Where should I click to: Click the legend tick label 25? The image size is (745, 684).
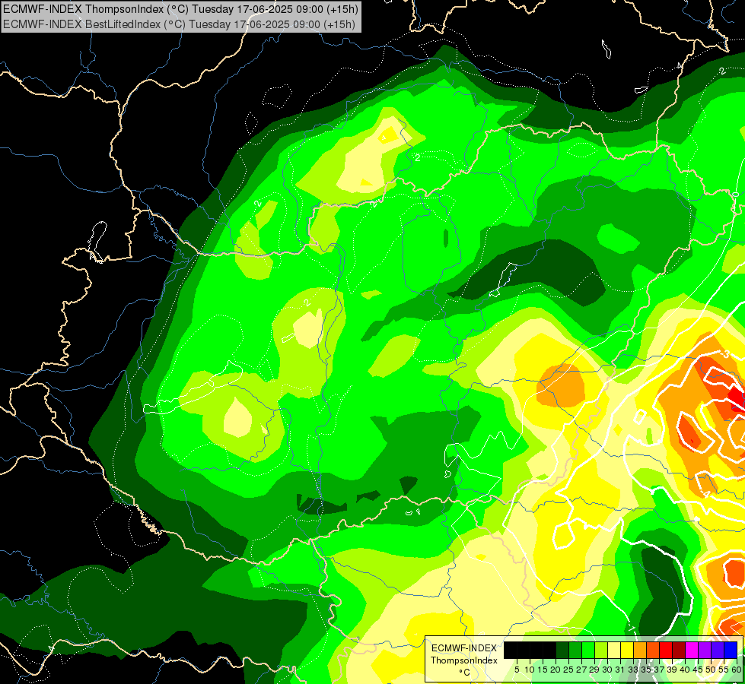click(568, 670)
